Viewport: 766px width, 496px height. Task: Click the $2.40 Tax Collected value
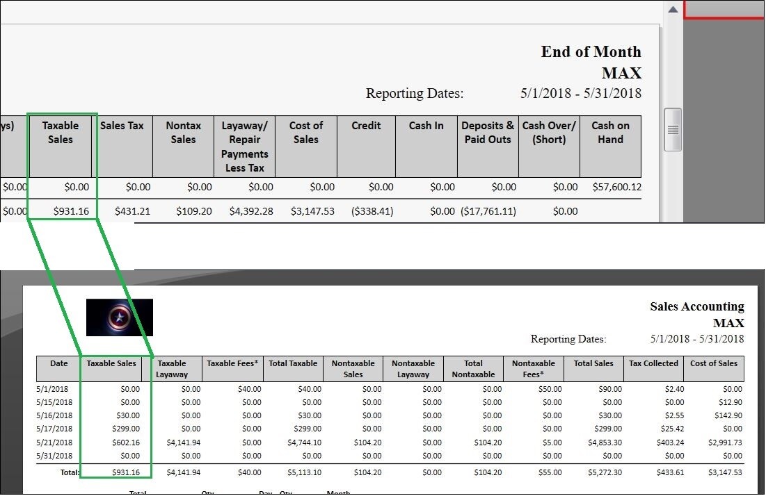674,389
